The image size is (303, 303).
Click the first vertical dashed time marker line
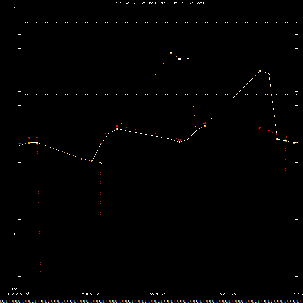point(167,148)
